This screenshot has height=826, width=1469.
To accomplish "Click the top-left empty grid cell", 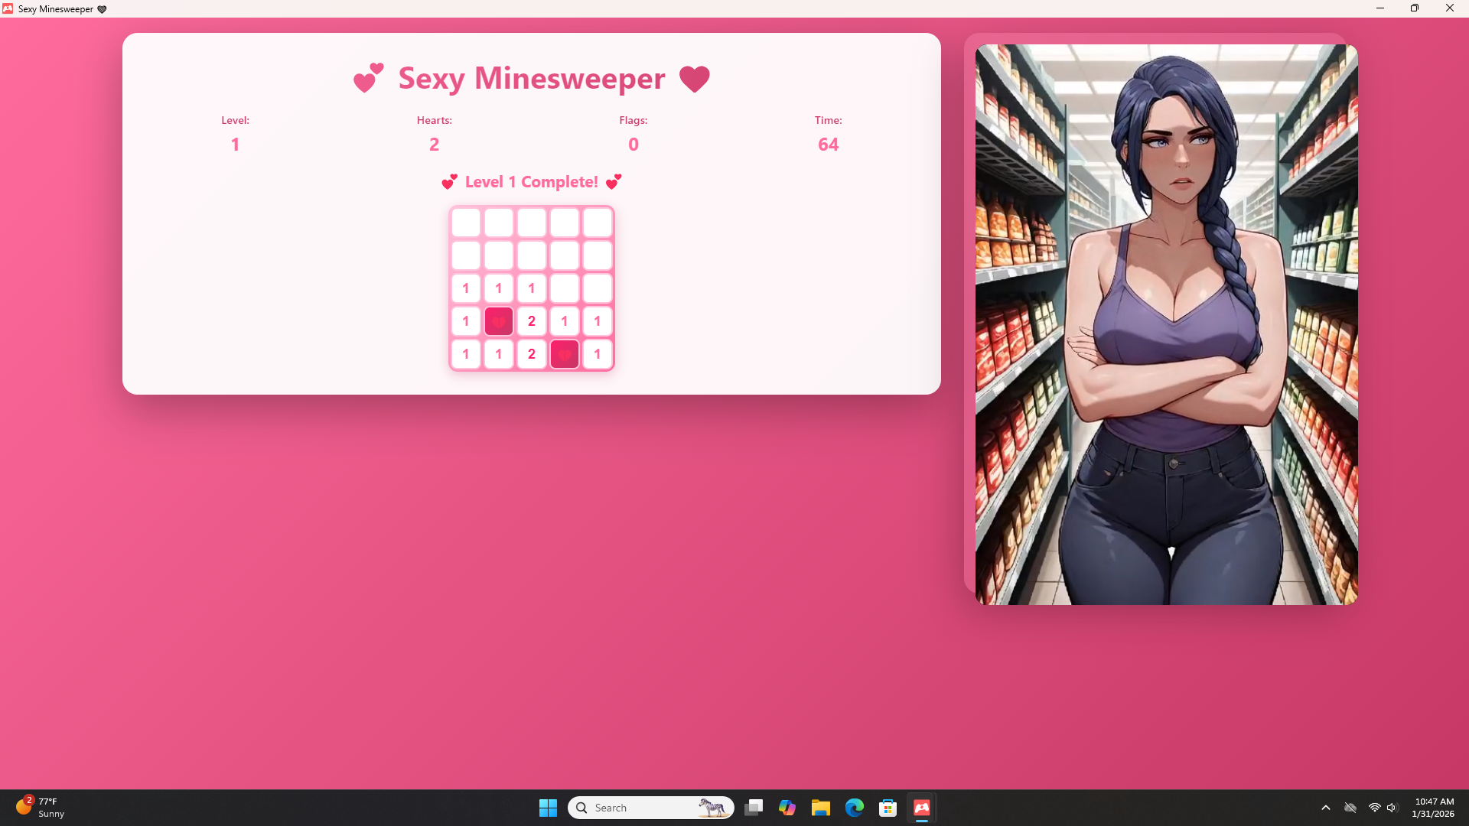I will 466,223.
